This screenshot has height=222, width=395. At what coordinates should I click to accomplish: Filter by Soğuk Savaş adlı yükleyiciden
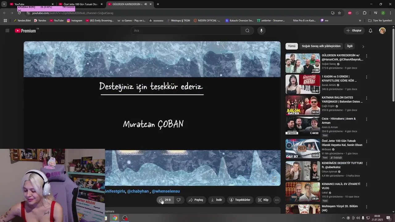coord(321,46)
